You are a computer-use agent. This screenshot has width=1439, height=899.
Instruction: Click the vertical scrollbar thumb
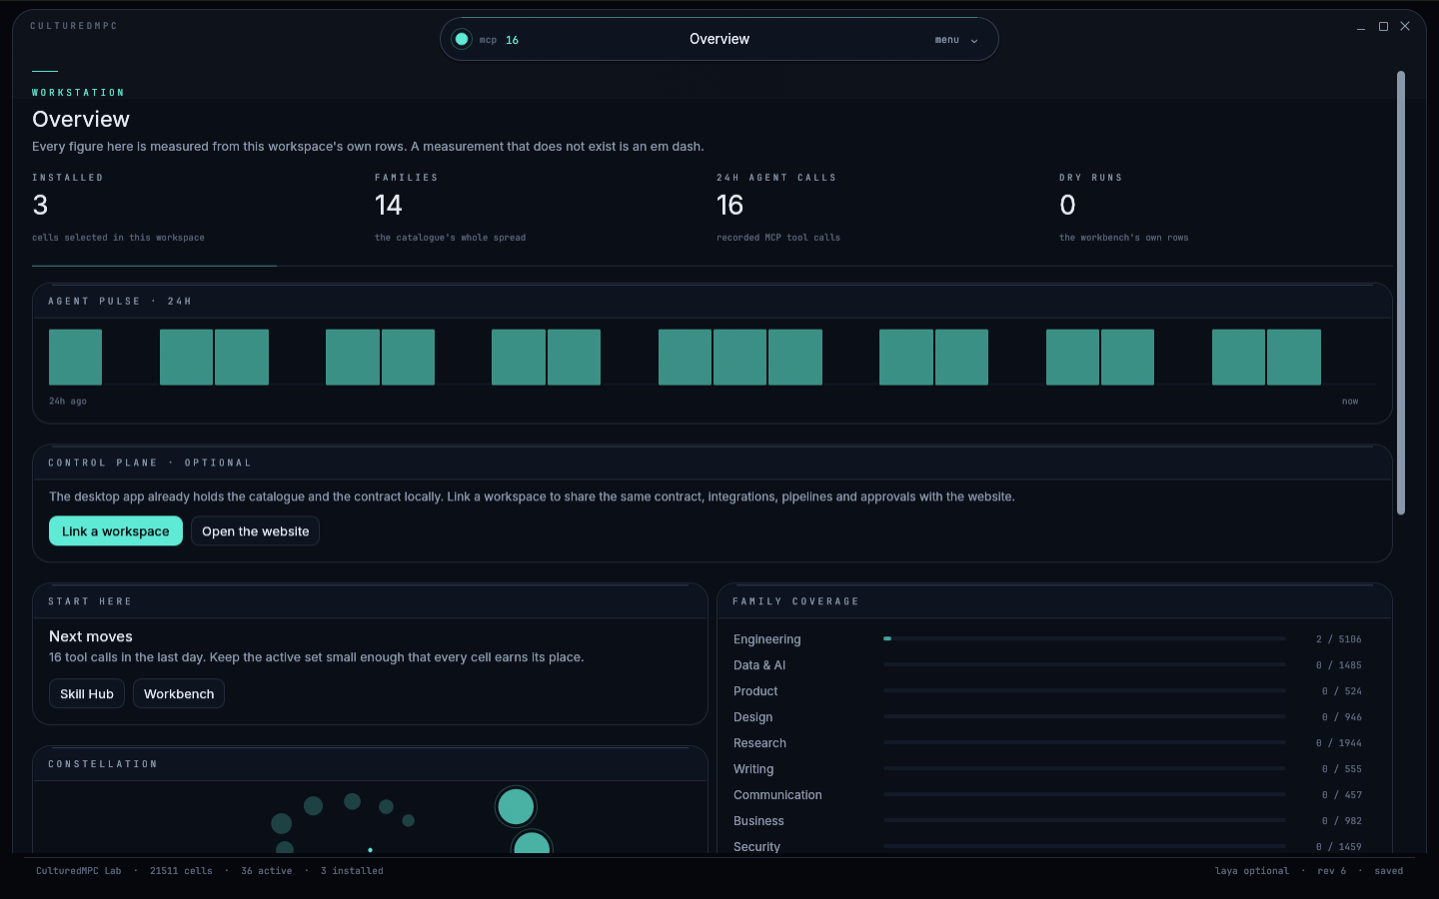1401,293
